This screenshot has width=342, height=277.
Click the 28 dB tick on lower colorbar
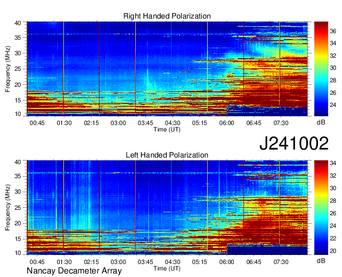click(333, 201)
